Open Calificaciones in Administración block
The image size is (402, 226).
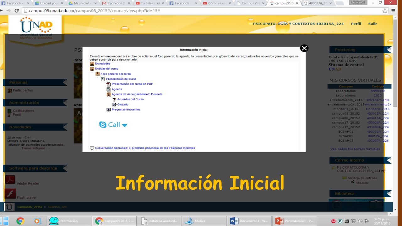(x=24, y=111)
